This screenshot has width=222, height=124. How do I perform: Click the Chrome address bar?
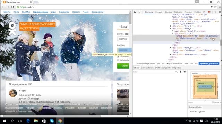point(113,7)
